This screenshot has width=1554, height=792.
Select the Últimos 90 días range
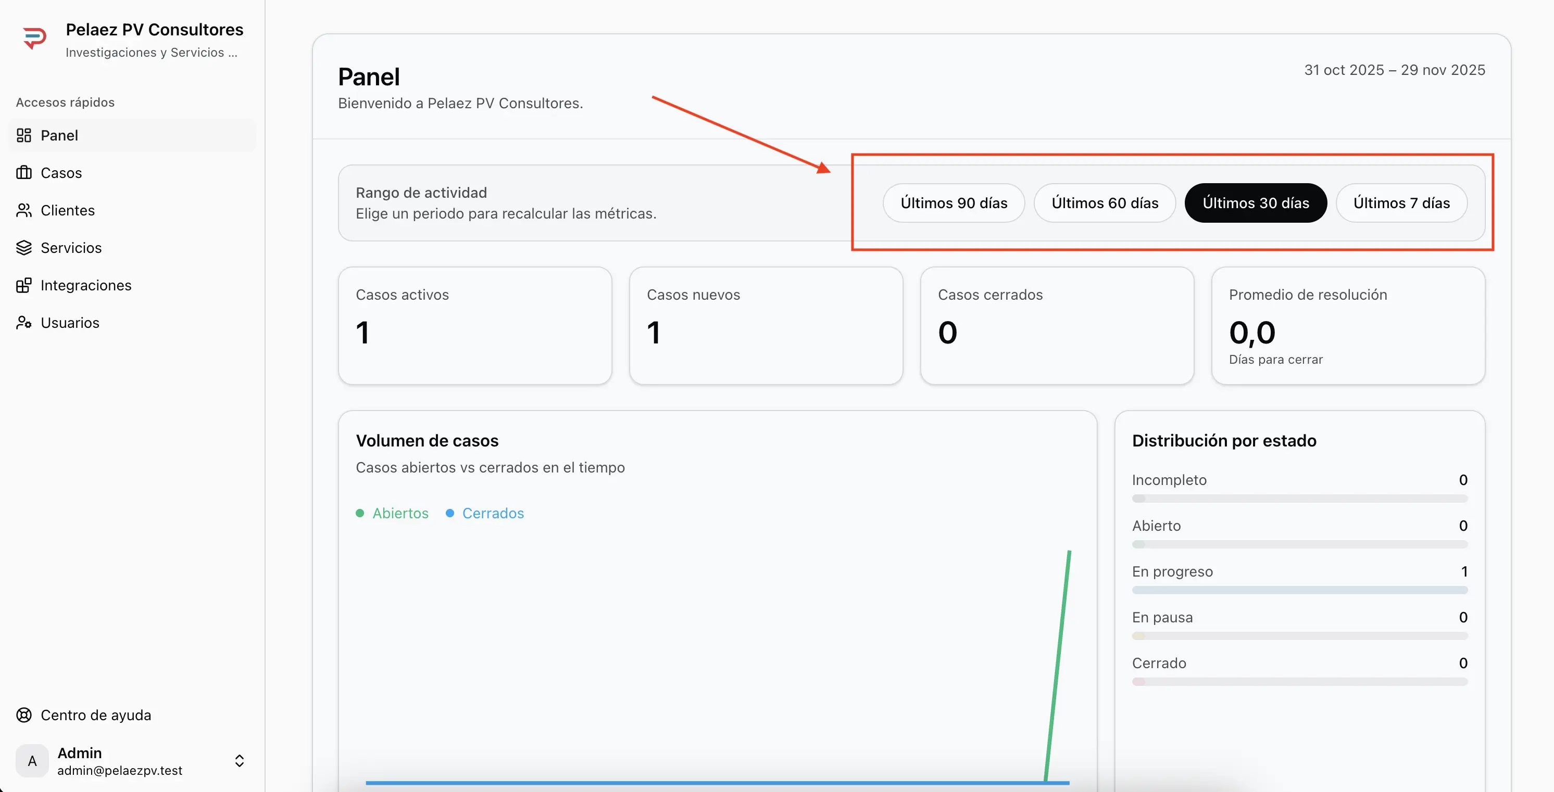pos(953,203)
